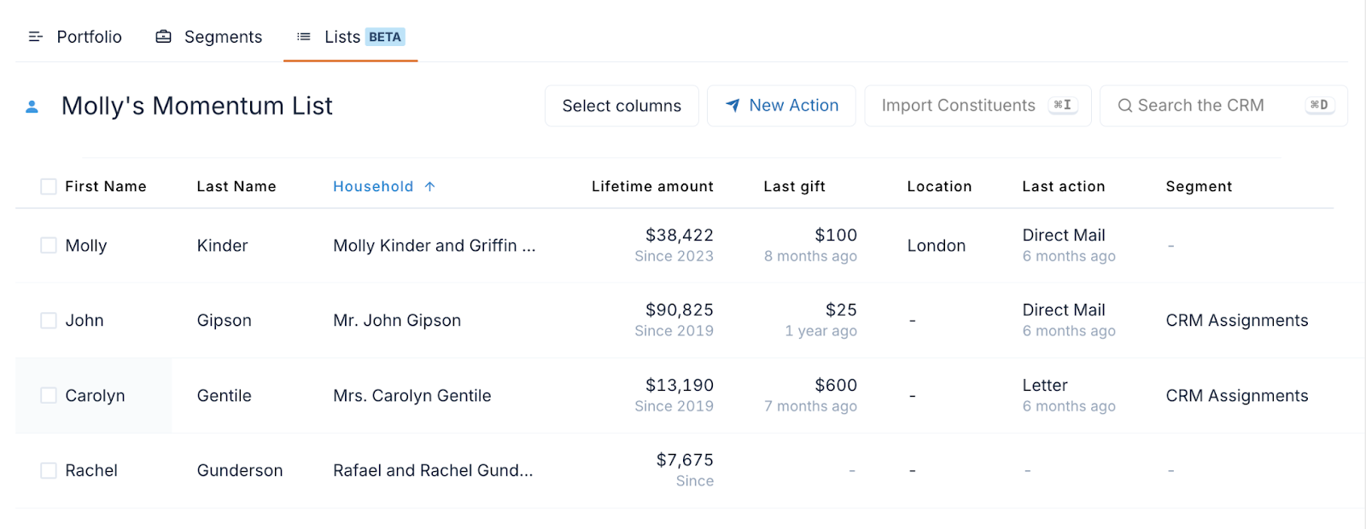Click last name Gunderson
Viewport: 1366px width, 529px height.
click(x=240, y=471)
